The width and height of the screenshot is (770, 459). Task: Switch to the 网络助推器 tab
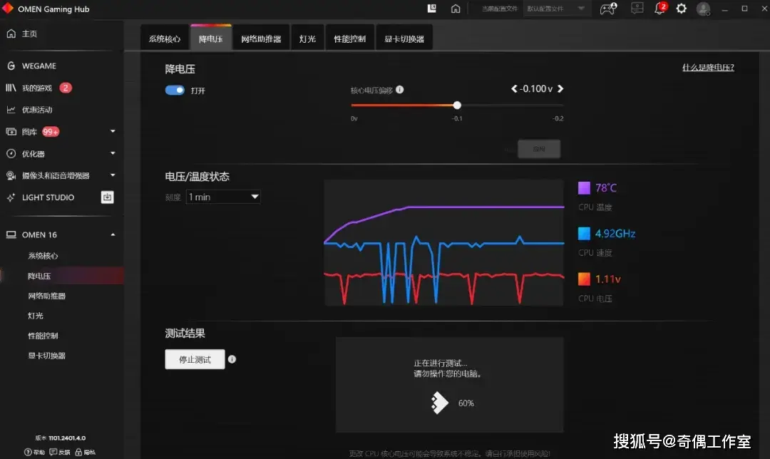click(261, 38)
